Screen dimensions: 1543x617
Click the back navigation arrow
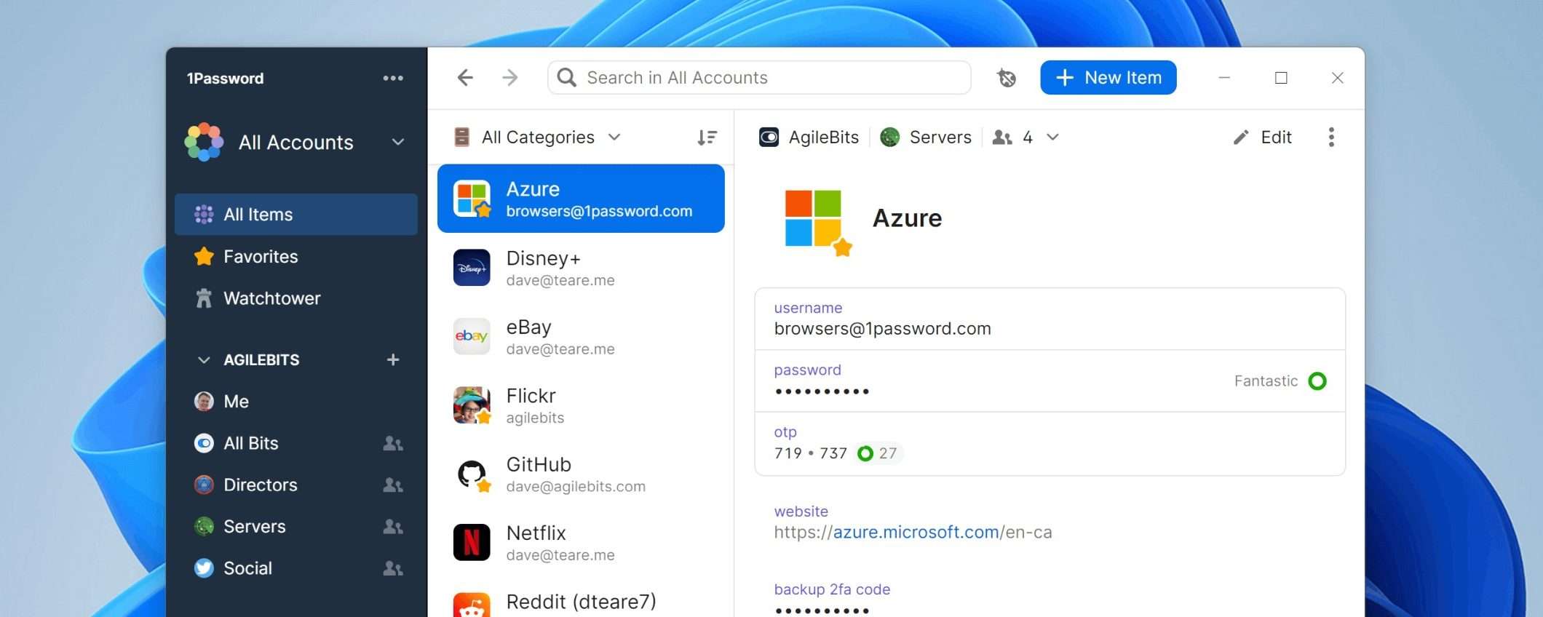(465, 78)
